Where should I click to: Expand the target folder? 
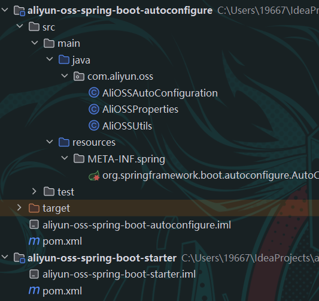click(19, 207)
